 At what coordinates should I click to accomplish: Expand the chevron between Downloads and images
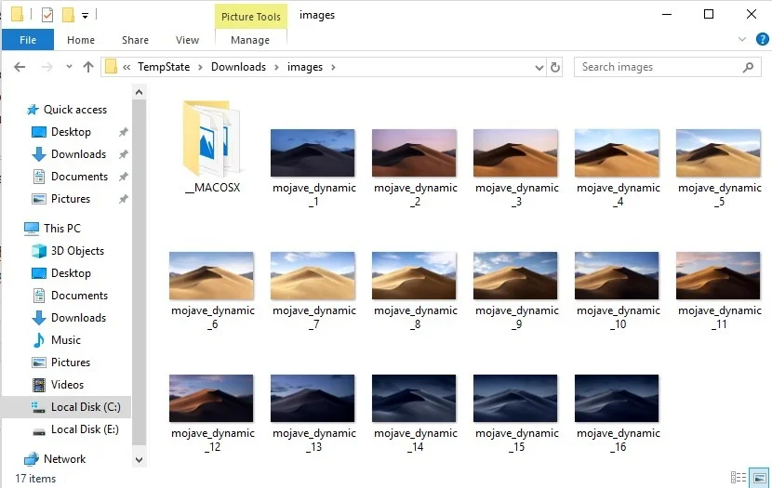coord(276,67)
